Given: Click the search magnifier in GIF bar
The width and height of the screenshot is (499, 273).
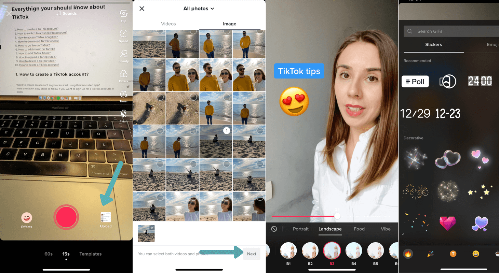Looking at the screenshot, I should (x=410, y=31).
